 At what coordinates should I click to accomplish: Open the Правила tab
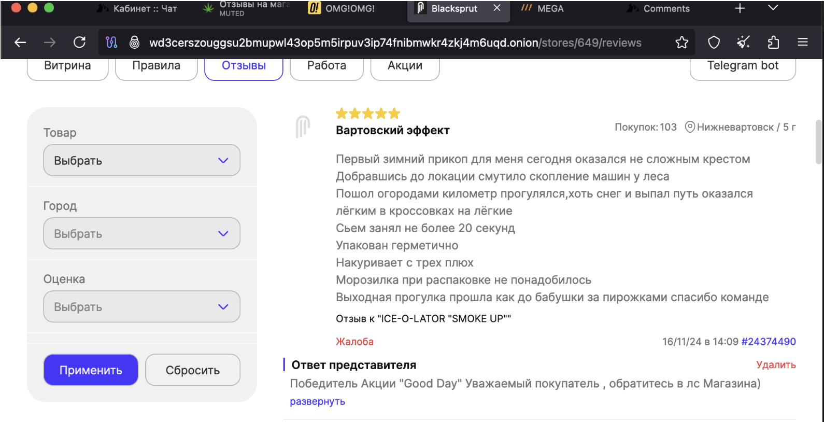pyautogui.click(x=156, y=66)
